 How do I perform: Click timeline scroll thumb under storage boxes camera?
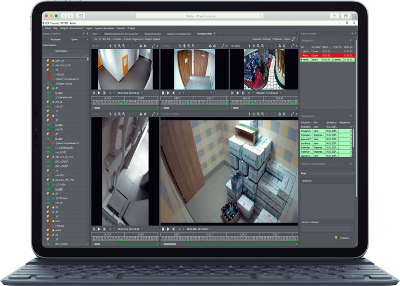point(170,244)
